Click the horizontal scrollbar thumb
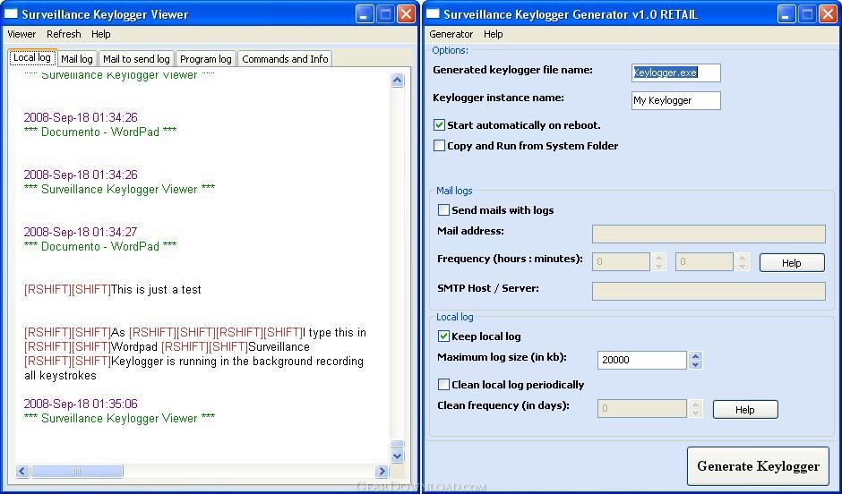Screen dimensions: 842x494 click(77, 472)
